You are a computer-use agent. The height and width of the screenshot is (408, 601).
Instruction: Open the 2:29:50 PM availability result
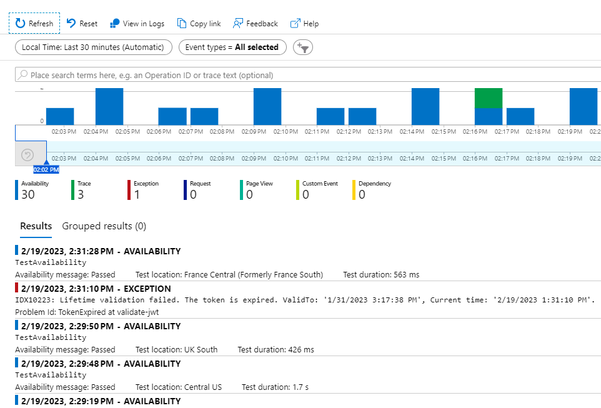coord(308,337)
